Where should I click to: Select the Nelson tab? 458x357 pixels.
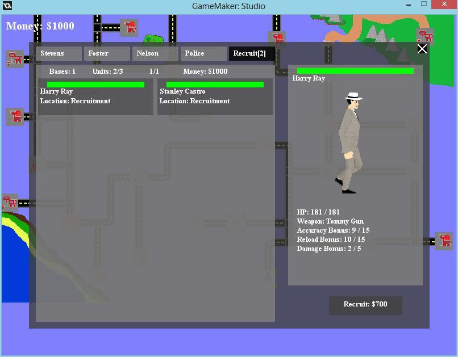tap(155, 53)
